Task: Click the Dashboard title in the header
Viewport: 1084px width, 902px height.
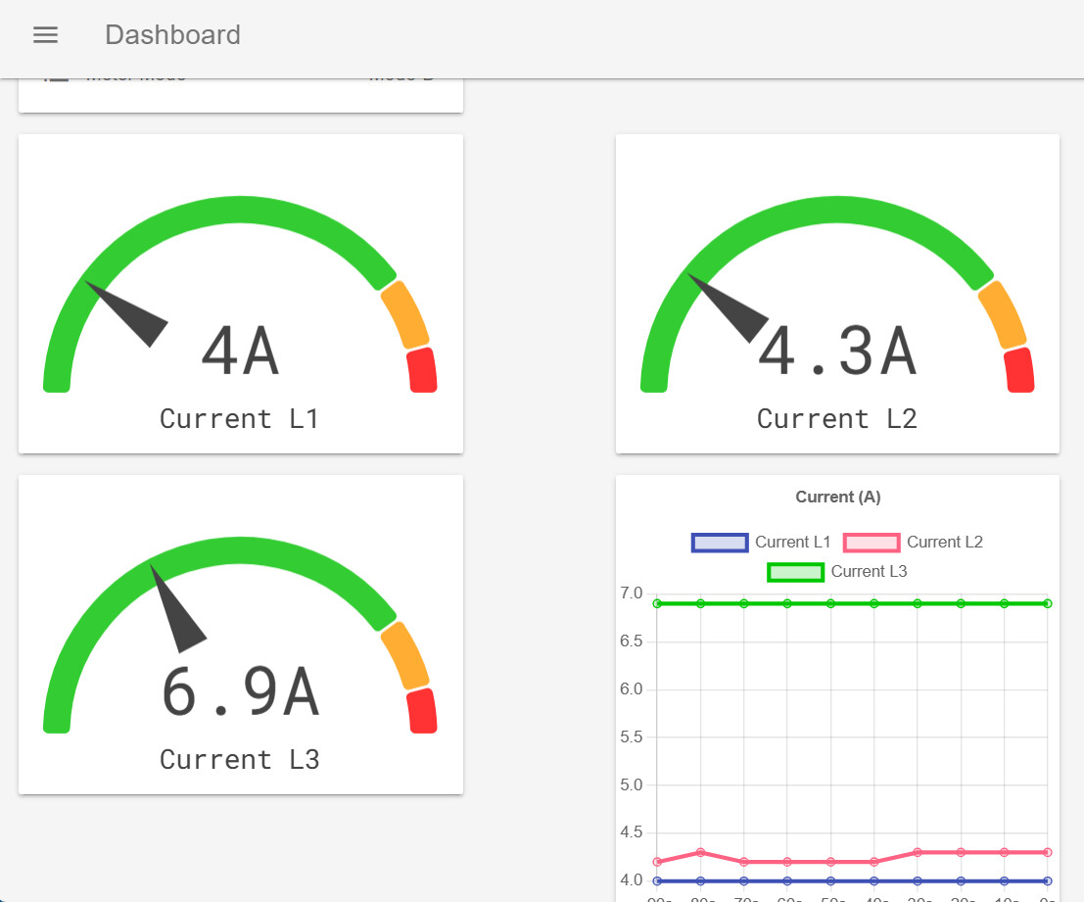Action: [x=172, y=35]
